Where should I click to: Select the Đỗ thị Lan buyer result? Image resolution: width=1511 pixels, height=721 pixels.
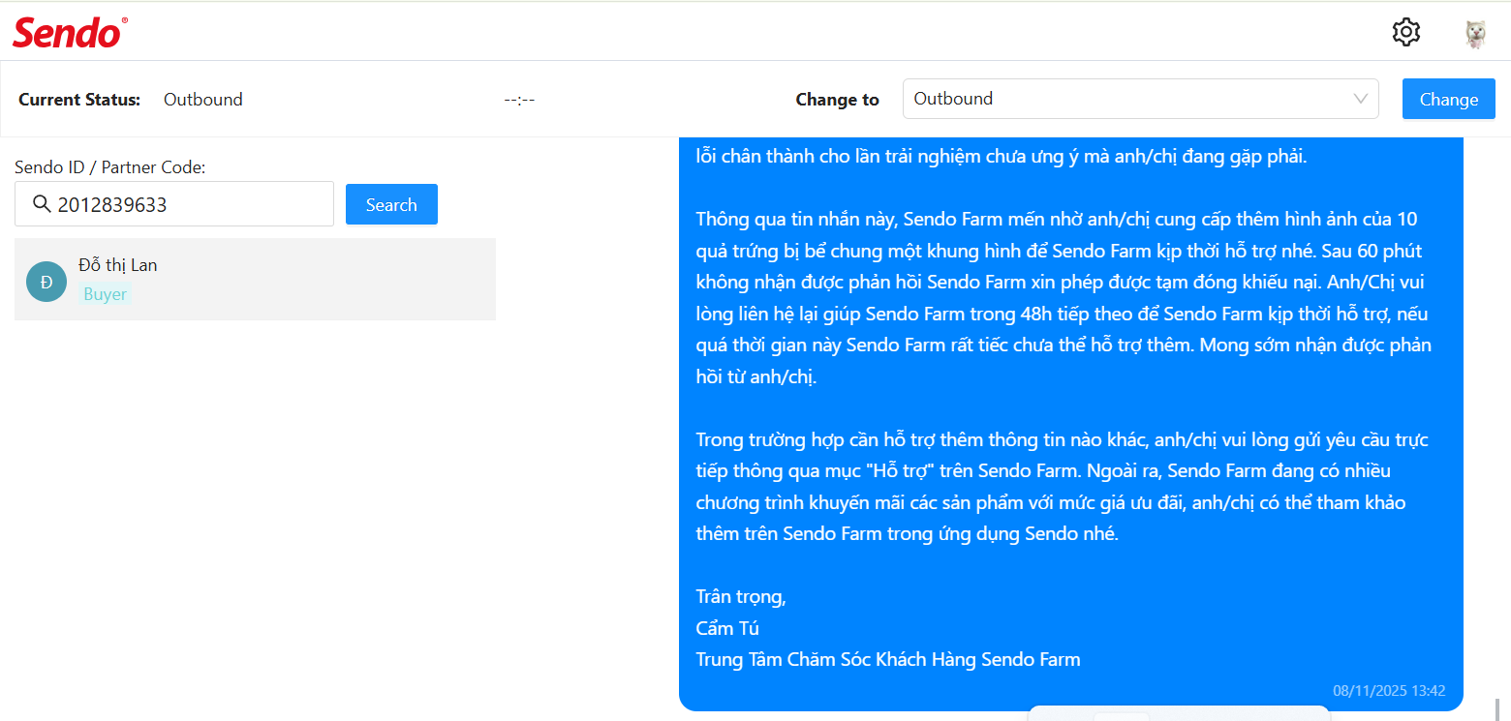pos(255,279)
